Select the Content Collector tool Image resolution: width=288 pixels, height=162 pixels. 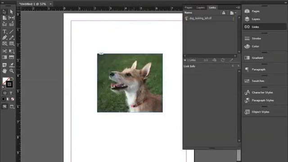tap(4, 24)
